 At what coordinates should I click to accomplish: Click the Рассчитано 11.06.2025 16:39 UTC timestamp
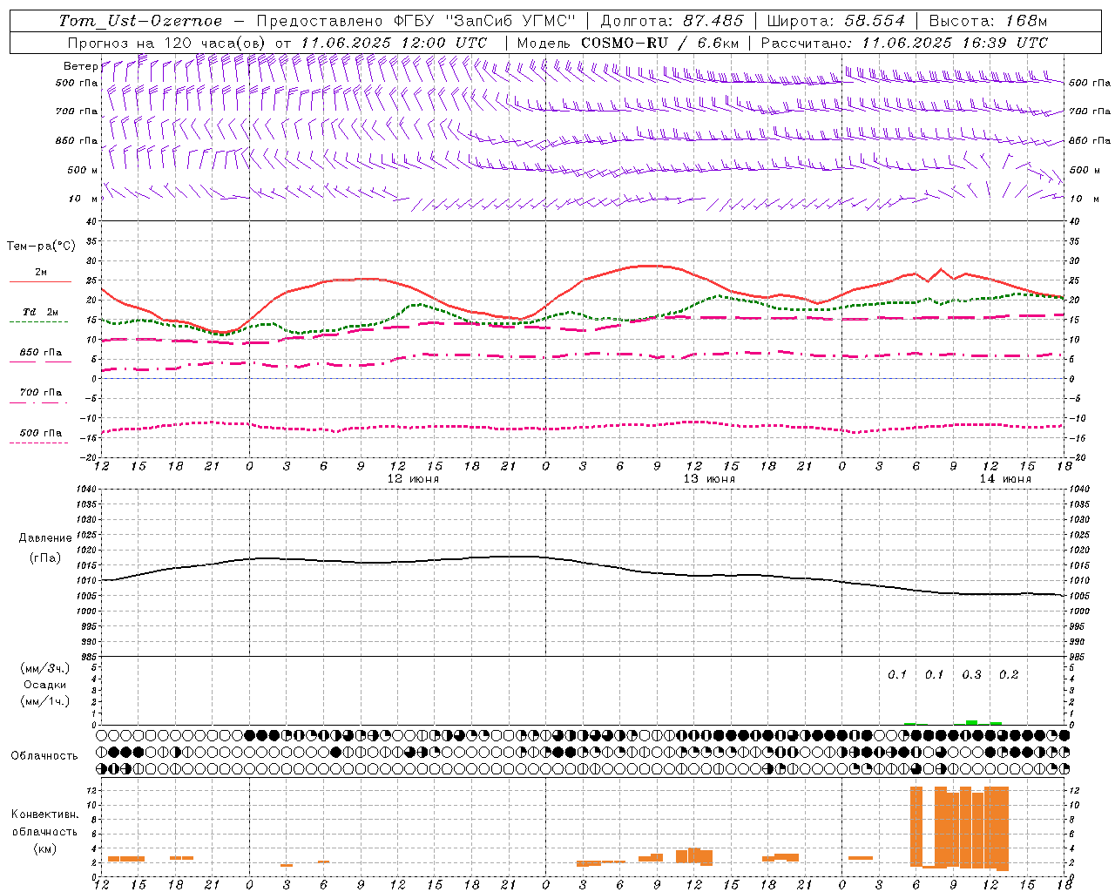[904, 43]
